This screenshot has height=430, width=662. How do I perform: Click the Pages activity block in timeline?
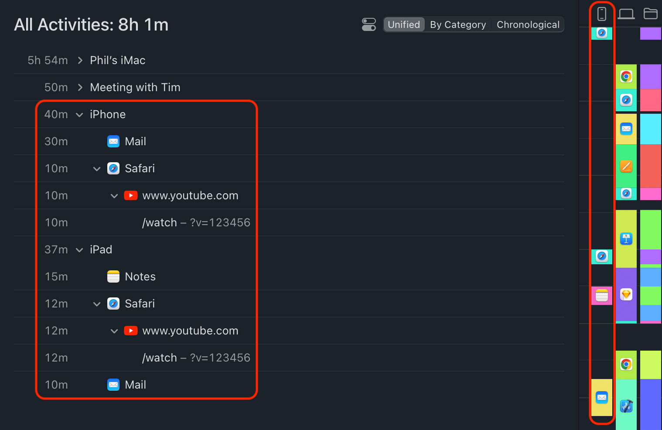(x=626, y=166)
